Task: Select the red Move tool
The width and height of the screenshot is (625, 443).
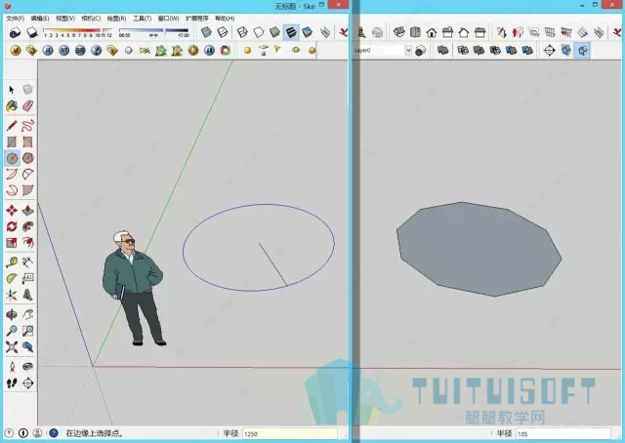Action: [x=12, y=210]
